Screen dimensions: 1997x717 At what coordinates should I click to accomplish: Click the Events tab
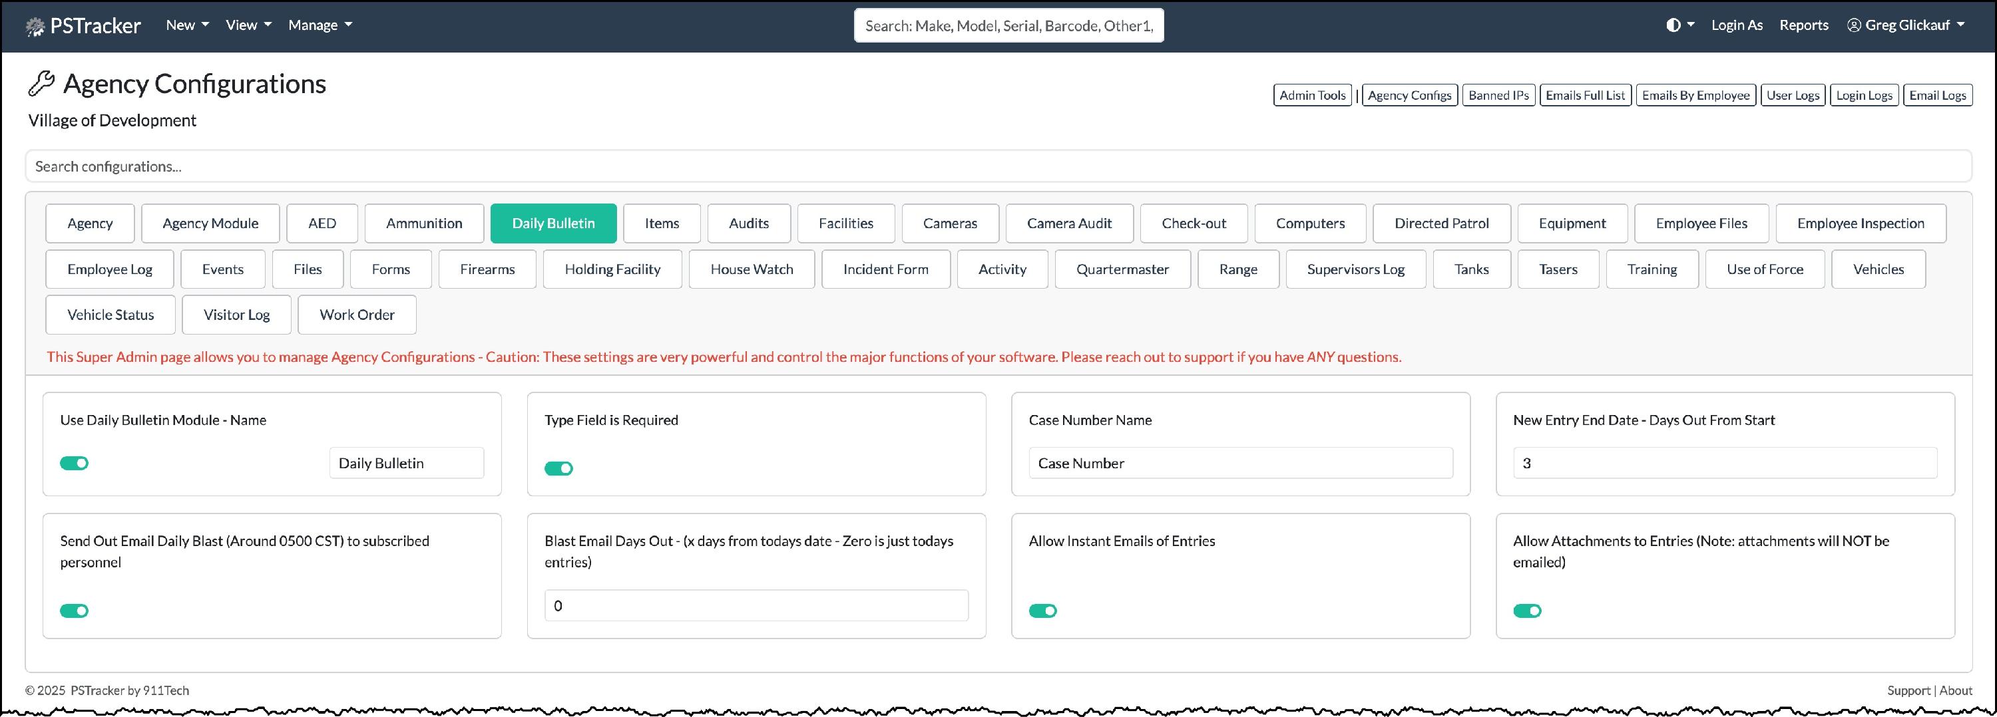pyautogui.click(x=223, y=269)
